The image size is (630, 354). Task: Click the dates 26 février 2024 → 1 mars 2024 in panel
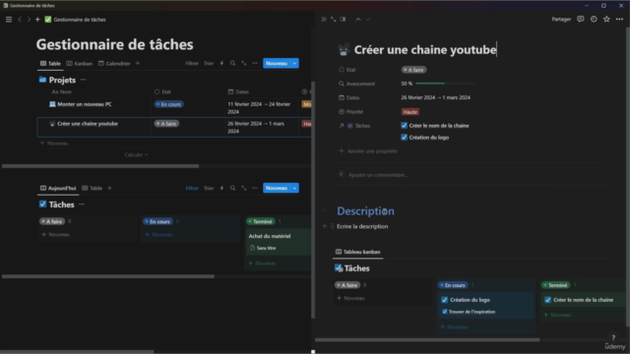click(x=435, y=97)
